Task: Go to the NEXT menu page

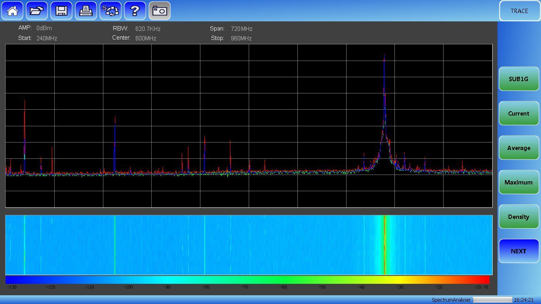Action: pos(519,251)
